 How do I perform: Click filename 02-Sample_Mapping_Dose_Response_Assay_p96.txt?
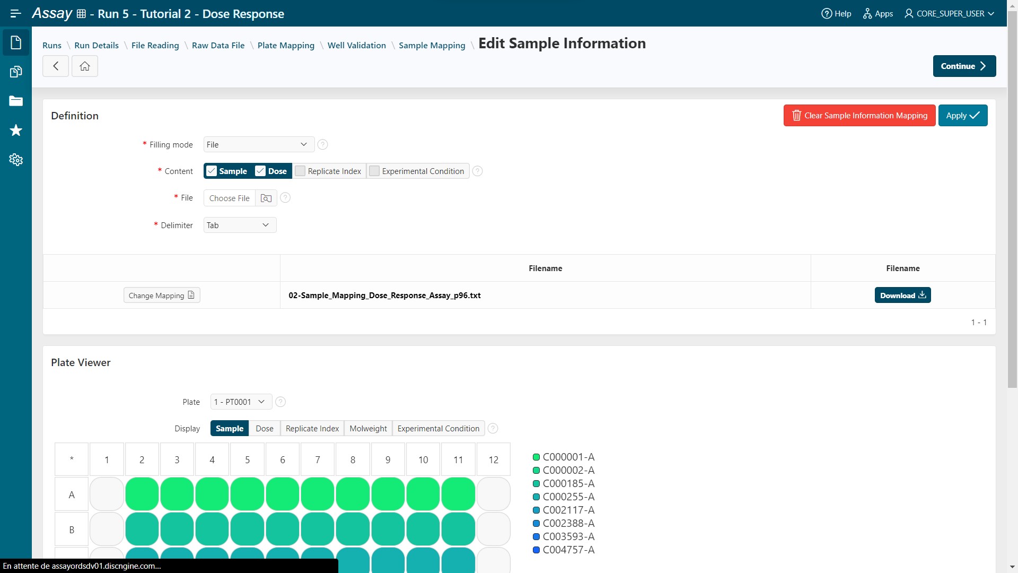[384, 295]
